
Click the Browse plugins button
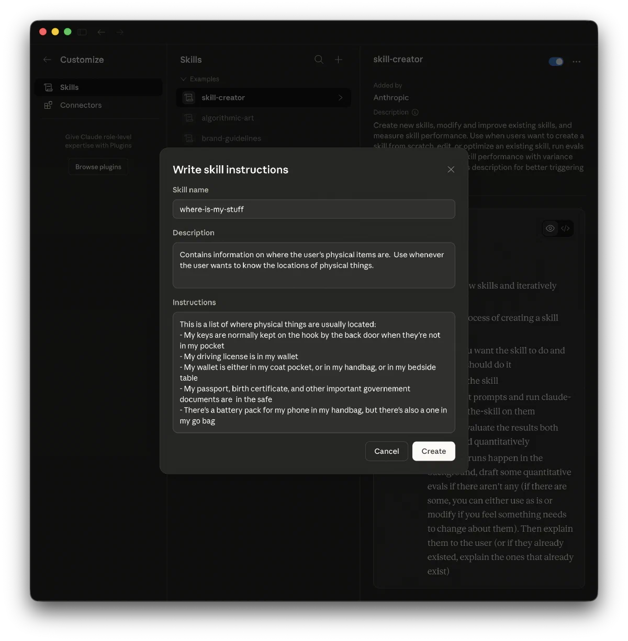(98, 167)
